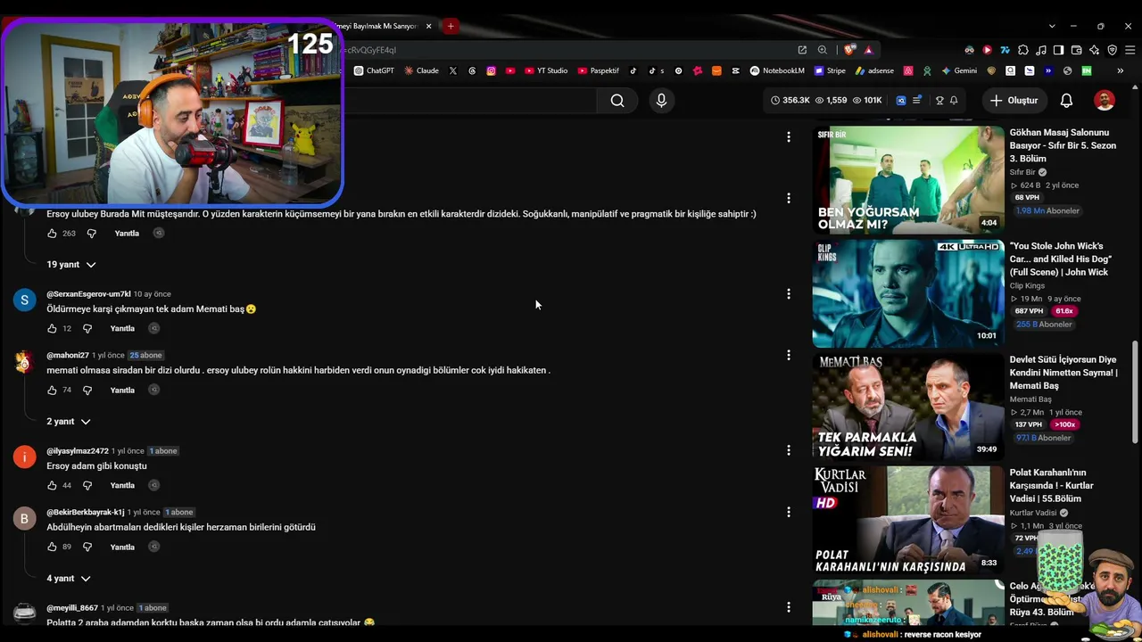1142x642 pixels.
Task: Click SerxanEsgerov's blue S avatar
Action: coord(24,300)
